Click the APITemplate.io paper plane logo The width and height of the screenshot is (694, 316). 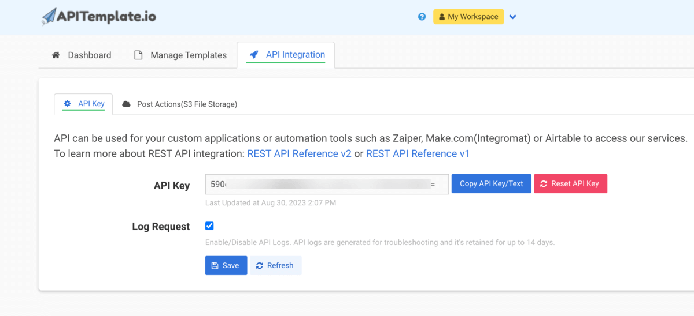point(49,17)
